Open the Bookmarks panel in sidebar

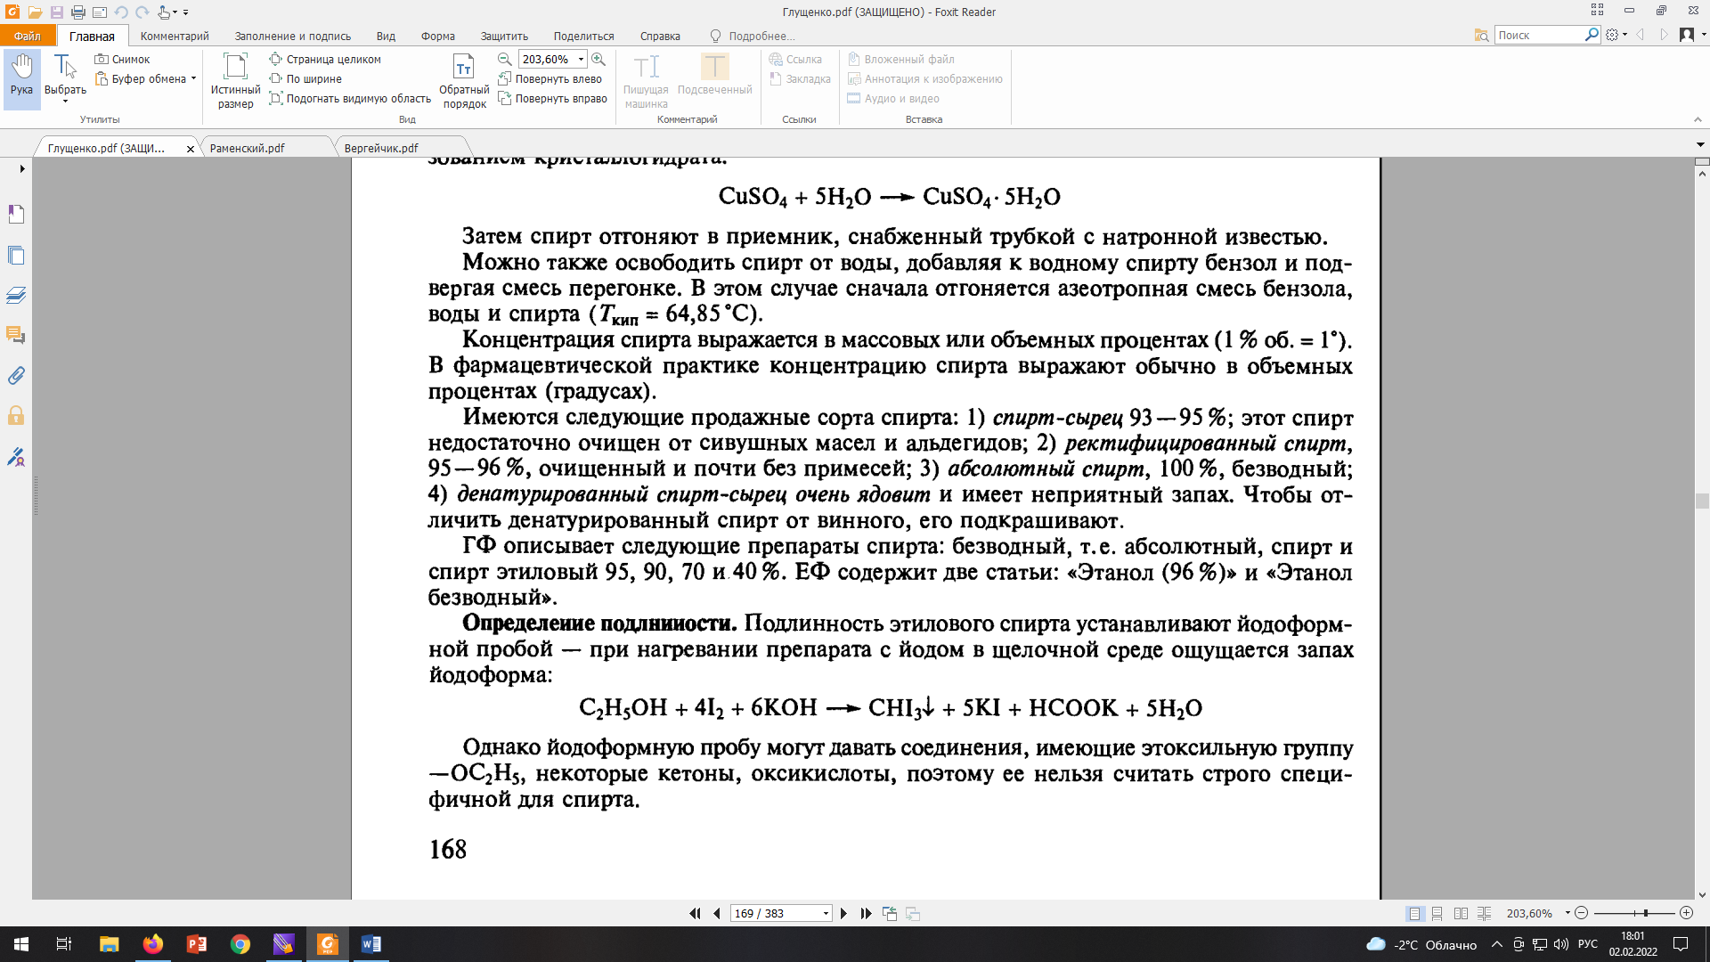pos(16,215)
